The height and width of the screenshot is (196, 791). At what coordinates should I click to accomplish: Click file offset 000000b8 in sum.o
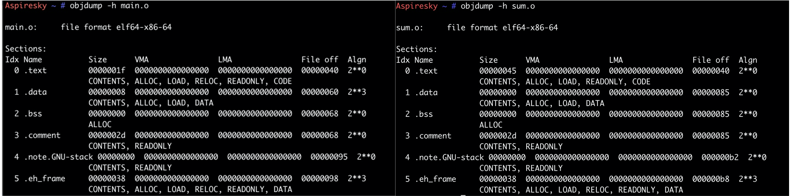pos(711,179)
